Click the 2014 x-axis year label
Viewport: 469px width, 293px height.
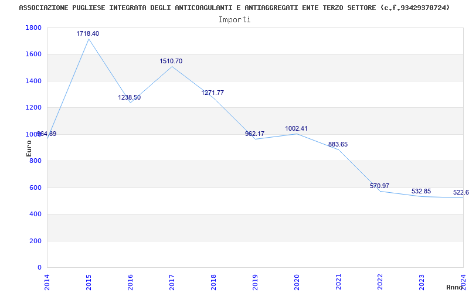coord(47,282)
